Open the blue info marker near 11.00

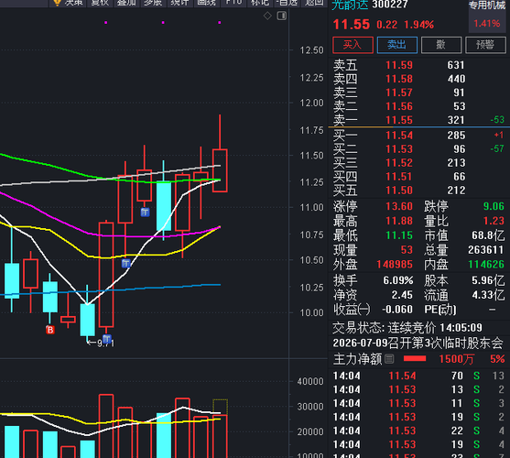click(145, 213)
